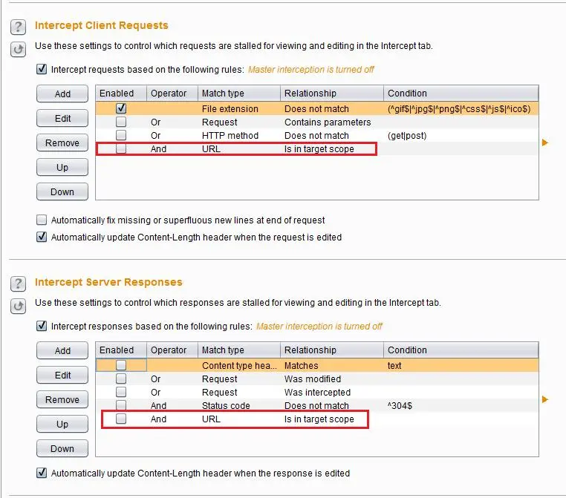Enable the Content type header rule checkbox
The height and width of the screenshot is (498, 566).
click(x=121, y=365)
